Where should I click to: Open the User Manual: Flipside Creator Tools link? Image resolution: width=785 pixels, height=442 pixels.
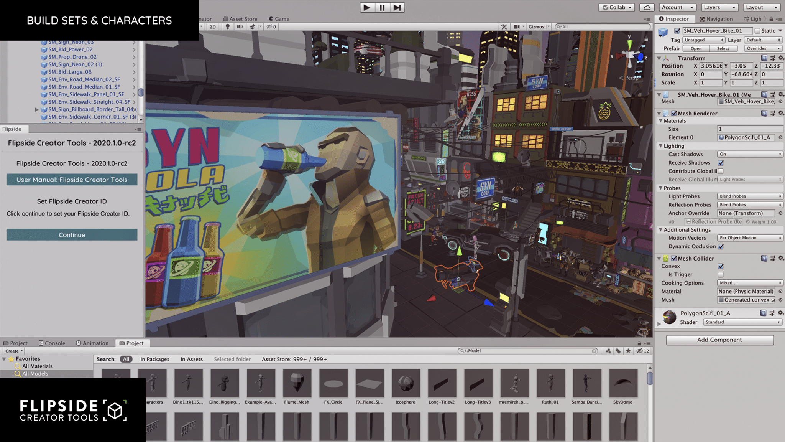pyautogui.click(x=71, y=180)
